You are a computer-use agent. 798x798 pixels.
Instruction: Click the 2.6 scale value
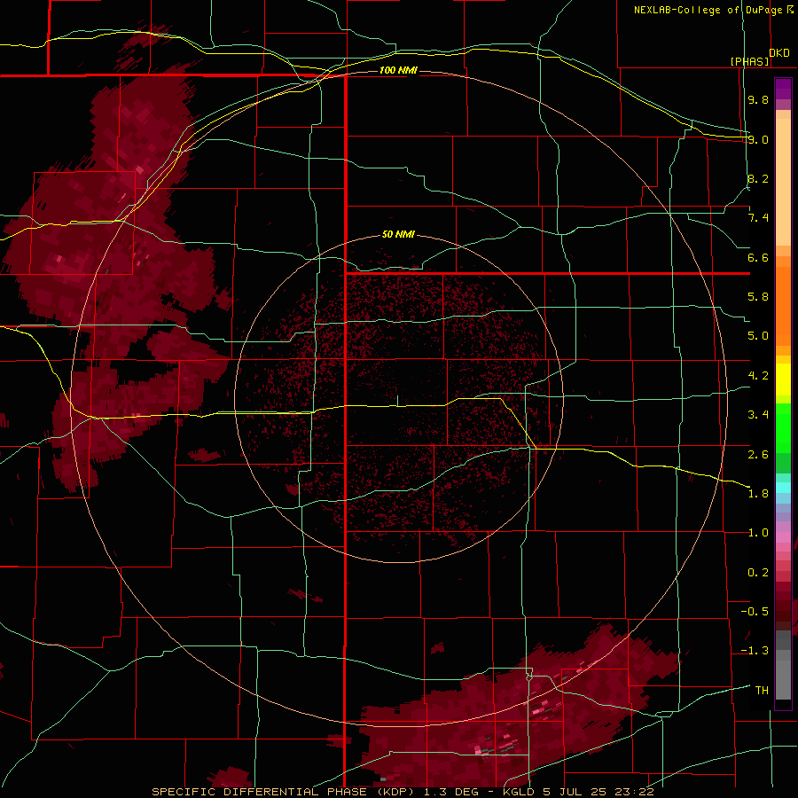(x=758, y=455)
